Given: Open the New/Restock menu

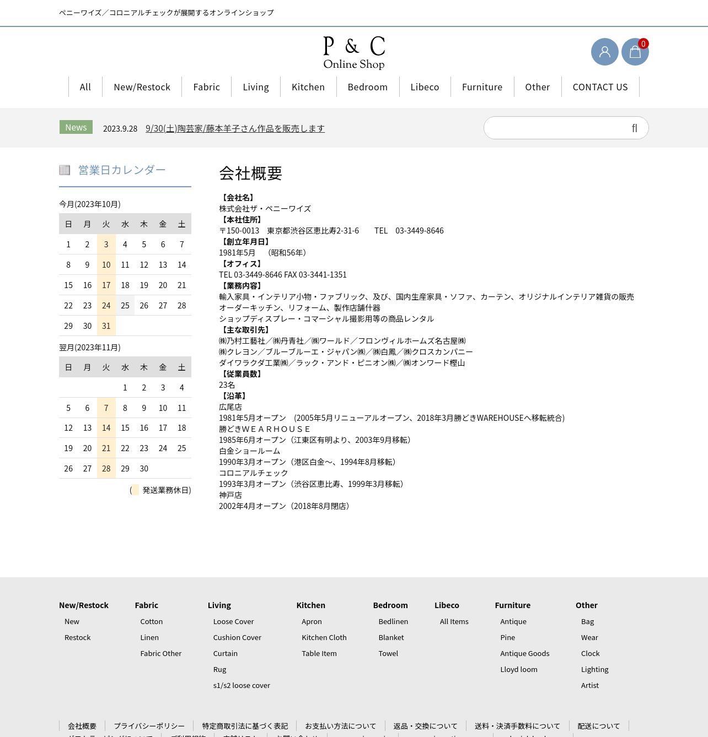Looking at the screenshot, I should pyautogui.click(x=142, y=87).
